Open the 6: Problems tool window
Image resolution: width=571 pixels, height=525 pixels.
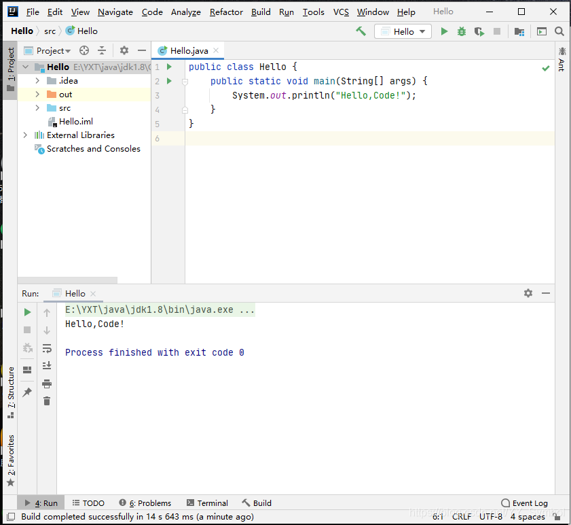145,503
